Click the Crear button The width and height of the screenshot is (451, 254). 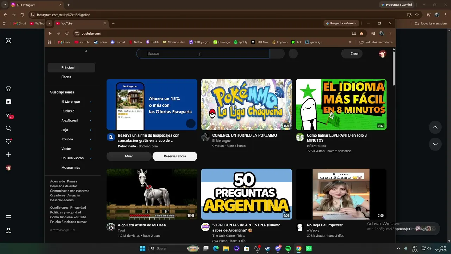click(x=352, y=54)
